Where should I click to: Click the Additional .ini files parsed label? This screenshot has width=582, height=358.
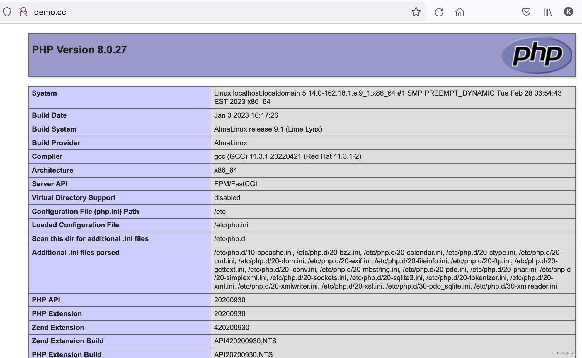click(76, 253)
